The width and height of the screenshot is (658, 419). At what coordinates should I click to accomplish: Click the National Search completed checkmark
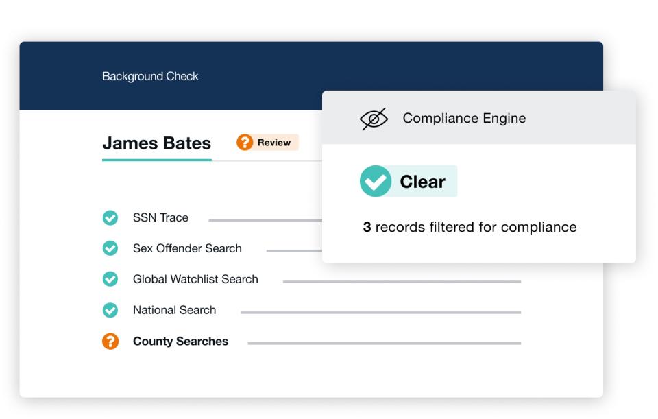point(110,310)
